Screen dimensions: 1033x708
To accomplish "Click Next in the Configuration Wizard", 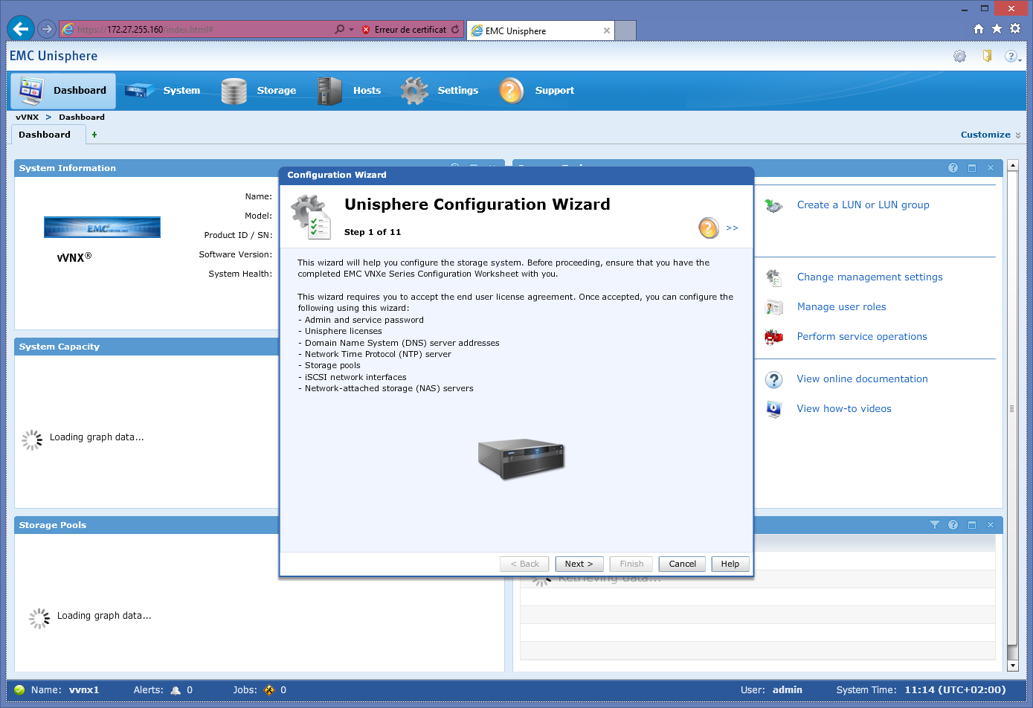I will [x=579, y=564].
